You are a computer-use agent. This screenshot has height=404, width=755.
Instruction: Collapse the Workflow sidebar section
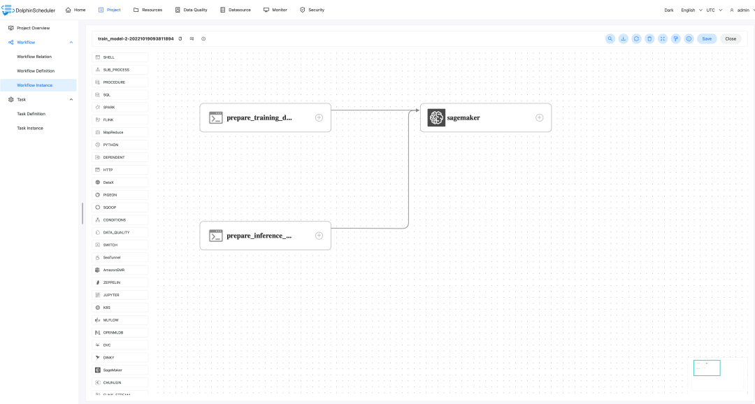71,42
